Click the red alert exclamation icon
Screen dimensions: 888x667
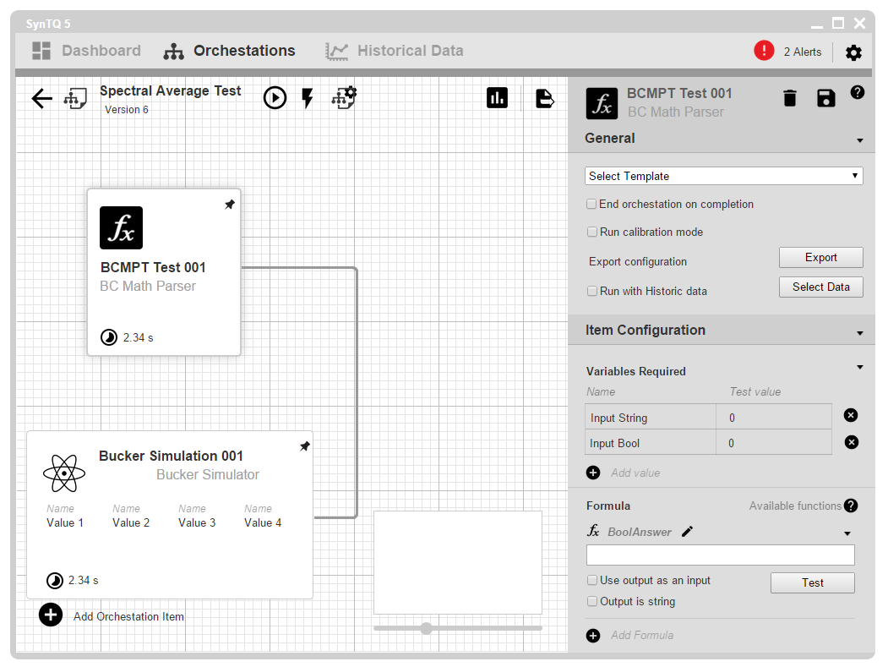coord(764,51)
